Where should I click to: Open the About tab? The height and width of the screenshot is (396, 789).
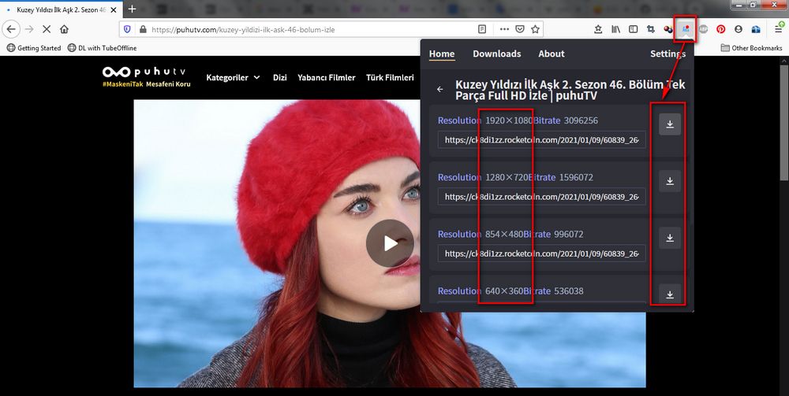[x=552, y=54]
